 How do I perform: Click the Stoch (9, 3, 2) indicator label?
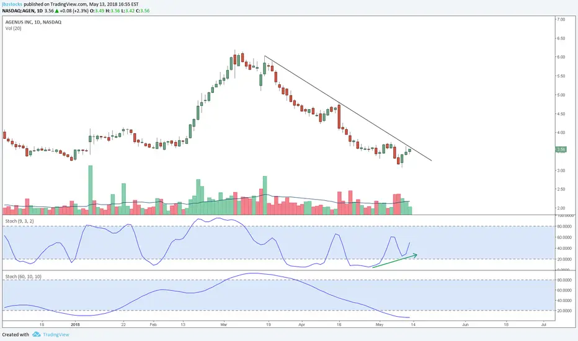19,221
